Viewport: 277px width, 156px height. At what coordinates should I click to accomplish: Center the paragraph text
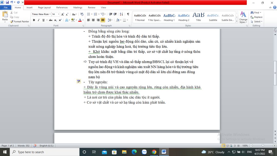pos(93,20)
